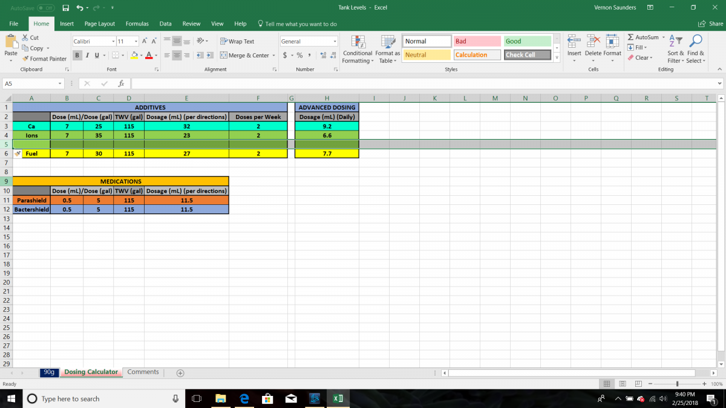This screenshot has height=408, width=726.
Task: Click the Save icon in title bar
Action: [x=66, y=7]
